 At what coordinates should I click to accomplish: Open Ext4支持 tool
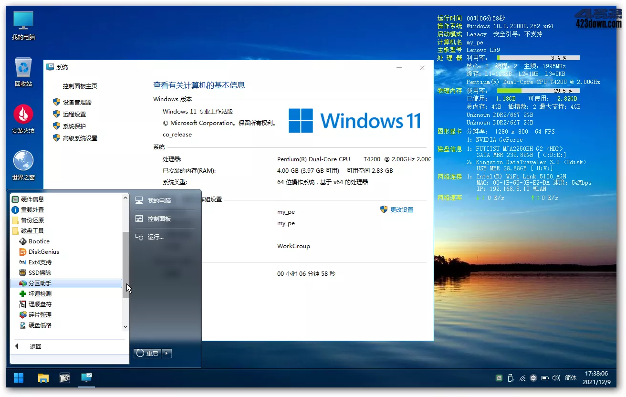pyautogui.click(x=66, y=262)
